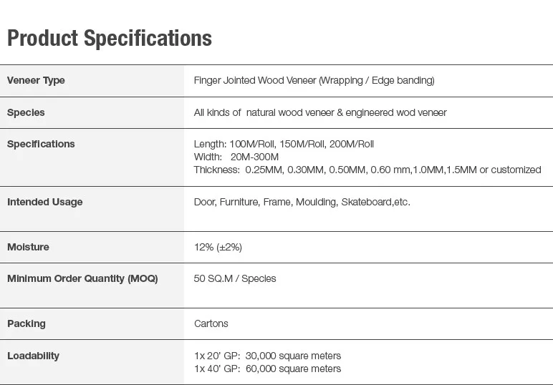Image resolution: width=553 pixels, height=385 pixels.
Task: Select the Minimum Order Quantity (MOQ) label
Action: click(x=82, y=278)
